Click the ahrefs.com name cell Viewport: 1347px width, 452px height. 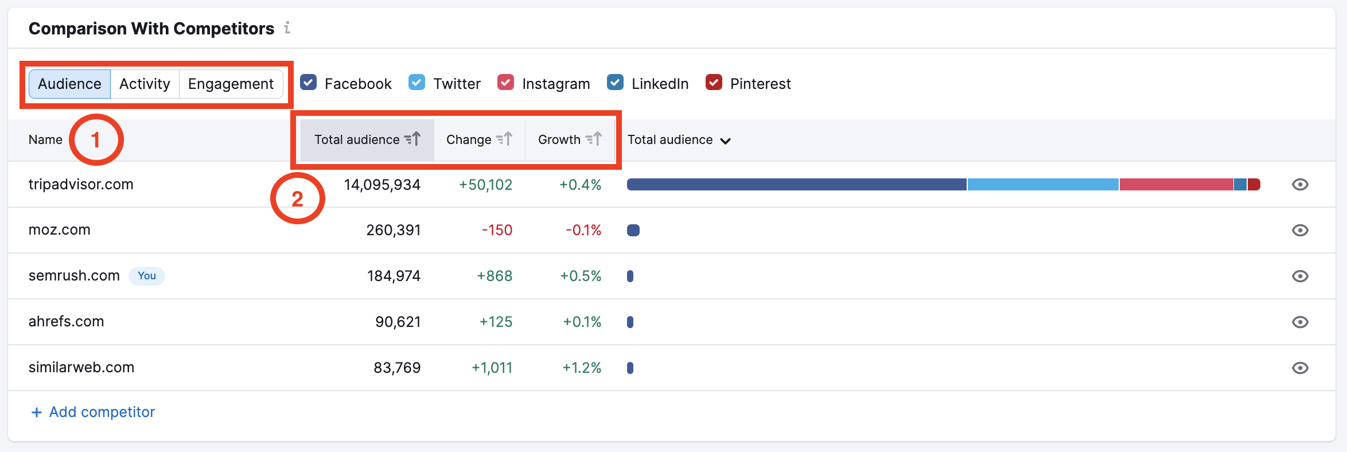coord(67,321)
